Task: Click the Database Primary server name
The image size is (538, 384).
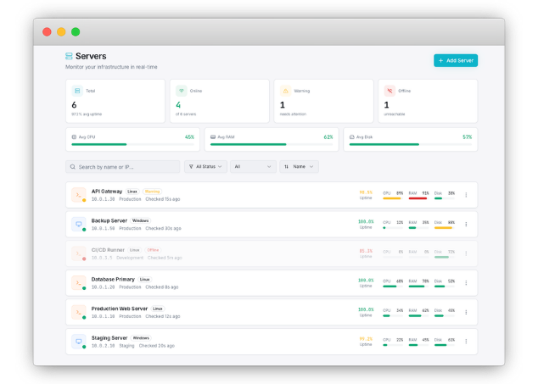Action: pos(113,280)
